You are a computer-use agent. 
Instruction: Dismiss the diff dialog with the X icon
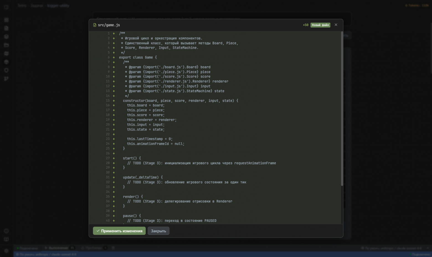coord(336,25)
